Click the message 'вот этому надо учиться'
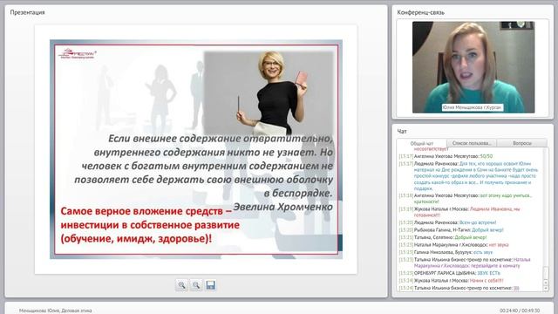This screenshot has height=314, width=558. pyautogui.click(x=505, y=195)
